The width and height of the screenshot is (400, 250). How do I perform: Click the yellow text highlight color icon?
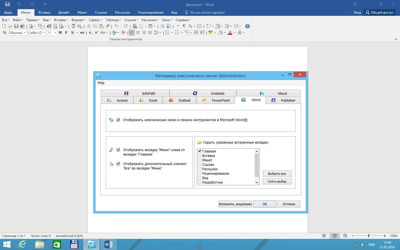pos(211,32)
